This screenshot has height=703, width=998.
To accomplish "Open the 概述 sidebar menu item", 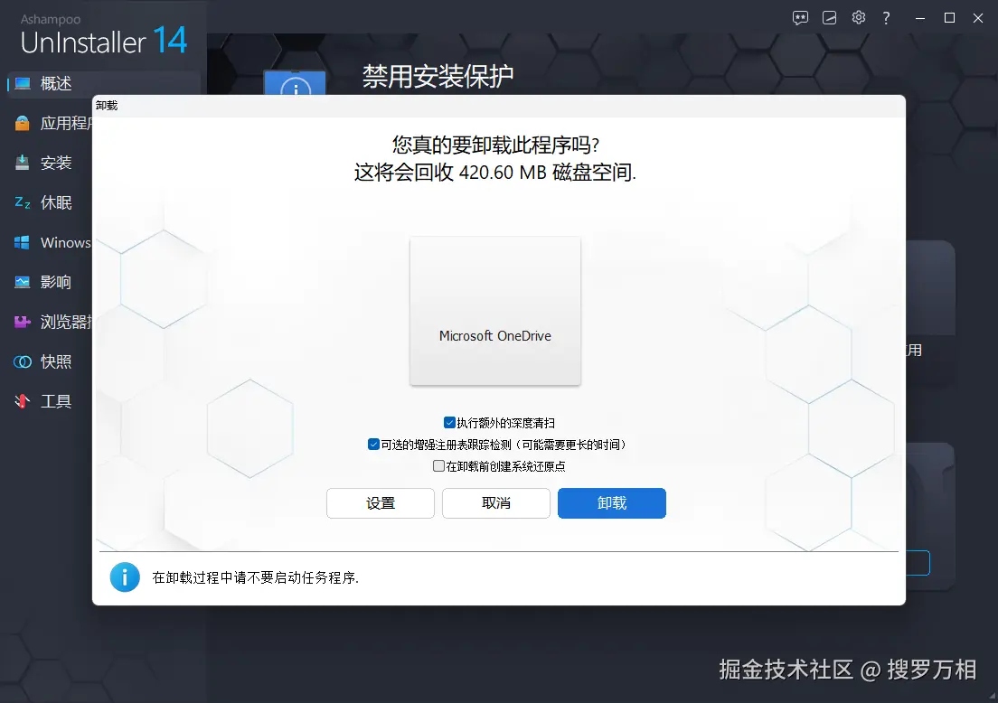I will pyautogui.click(x=104, y=83).
